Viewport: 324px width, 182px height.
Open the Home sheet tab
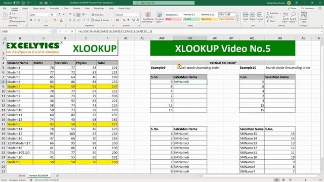point(22,175)
